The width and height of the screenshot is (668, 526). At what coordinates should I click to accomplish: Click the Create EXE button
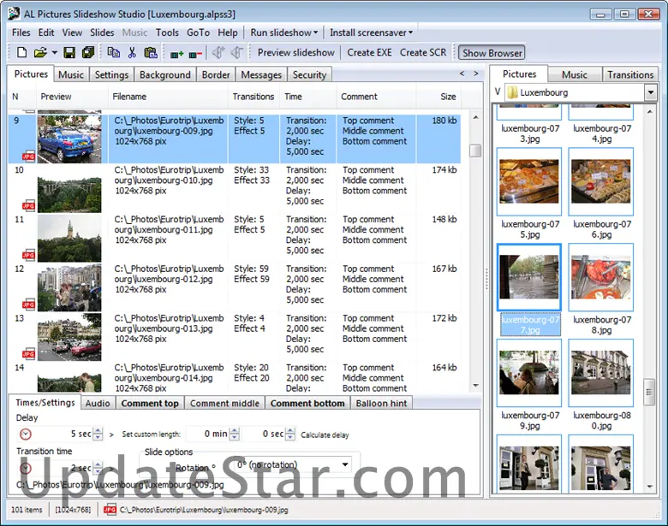click(x=369, y=52)
